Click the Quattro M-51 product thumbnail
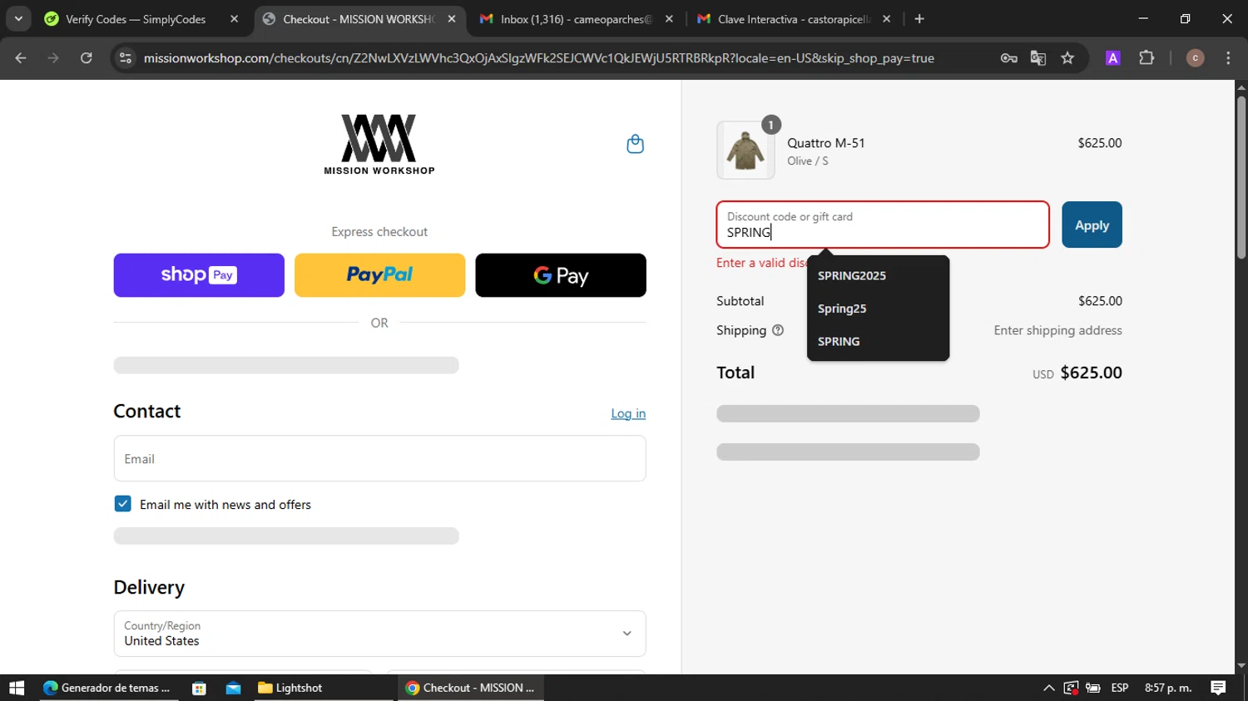Image resolution: width=1248 pixels, height=701 pixels. [x=745, y=151]
